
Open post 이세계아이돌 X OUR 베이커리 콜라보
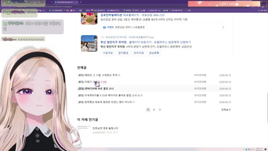tap(107, 95)
